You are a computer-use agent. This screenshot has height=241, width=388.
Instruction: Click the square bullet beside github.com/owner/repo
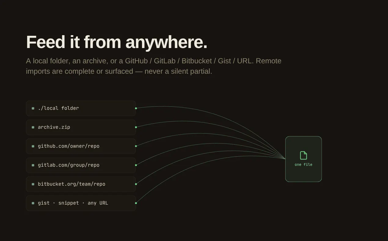(33, 146)
